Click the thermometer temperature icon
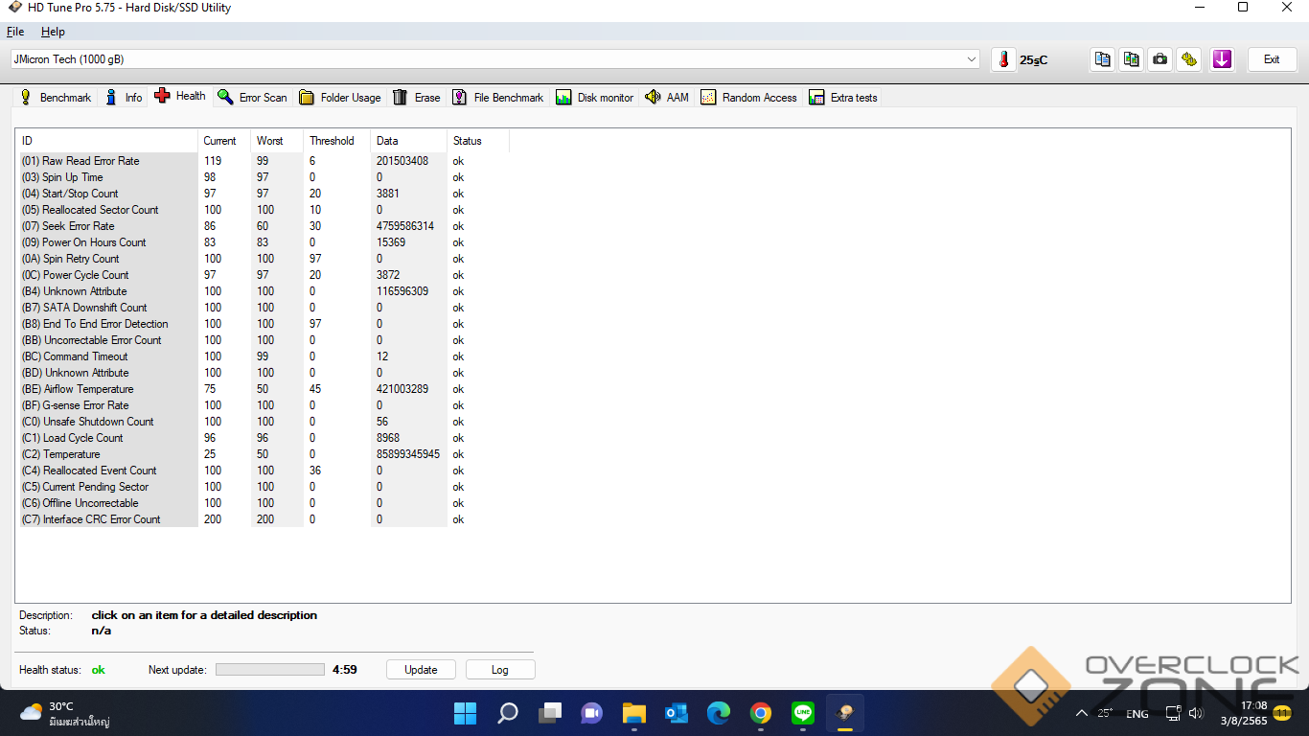1309x736 pixels. [x=1003, y=59]
